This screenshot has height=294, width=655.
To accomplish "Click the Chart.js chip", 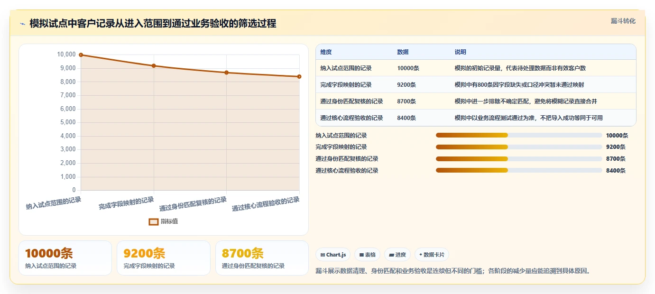I will pos(334,255).
